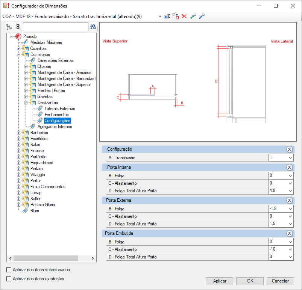The image size is (302, 290).
Task: Click the Reflexo Glass folder icon
Action: 26,205
